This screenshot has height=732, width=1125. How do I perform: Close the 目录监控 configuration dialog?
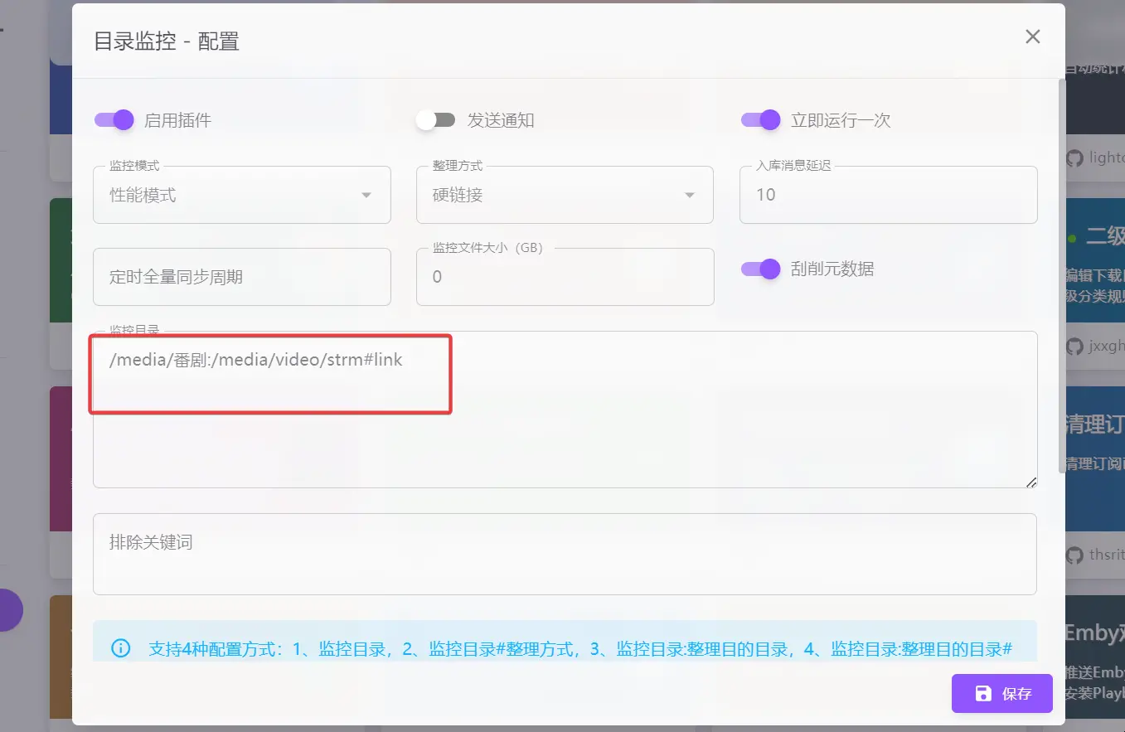pos(1032,36)
